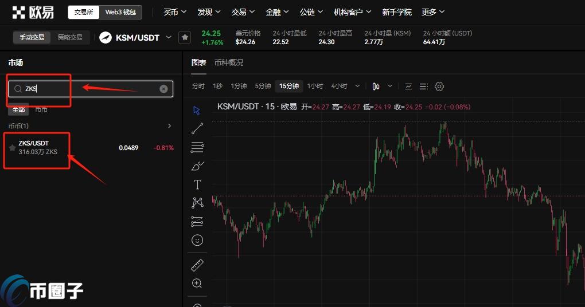This screenshot has width=585, height=307.
Task: Star the ZKS/USDT result as favorite
Action: point(12,148)
